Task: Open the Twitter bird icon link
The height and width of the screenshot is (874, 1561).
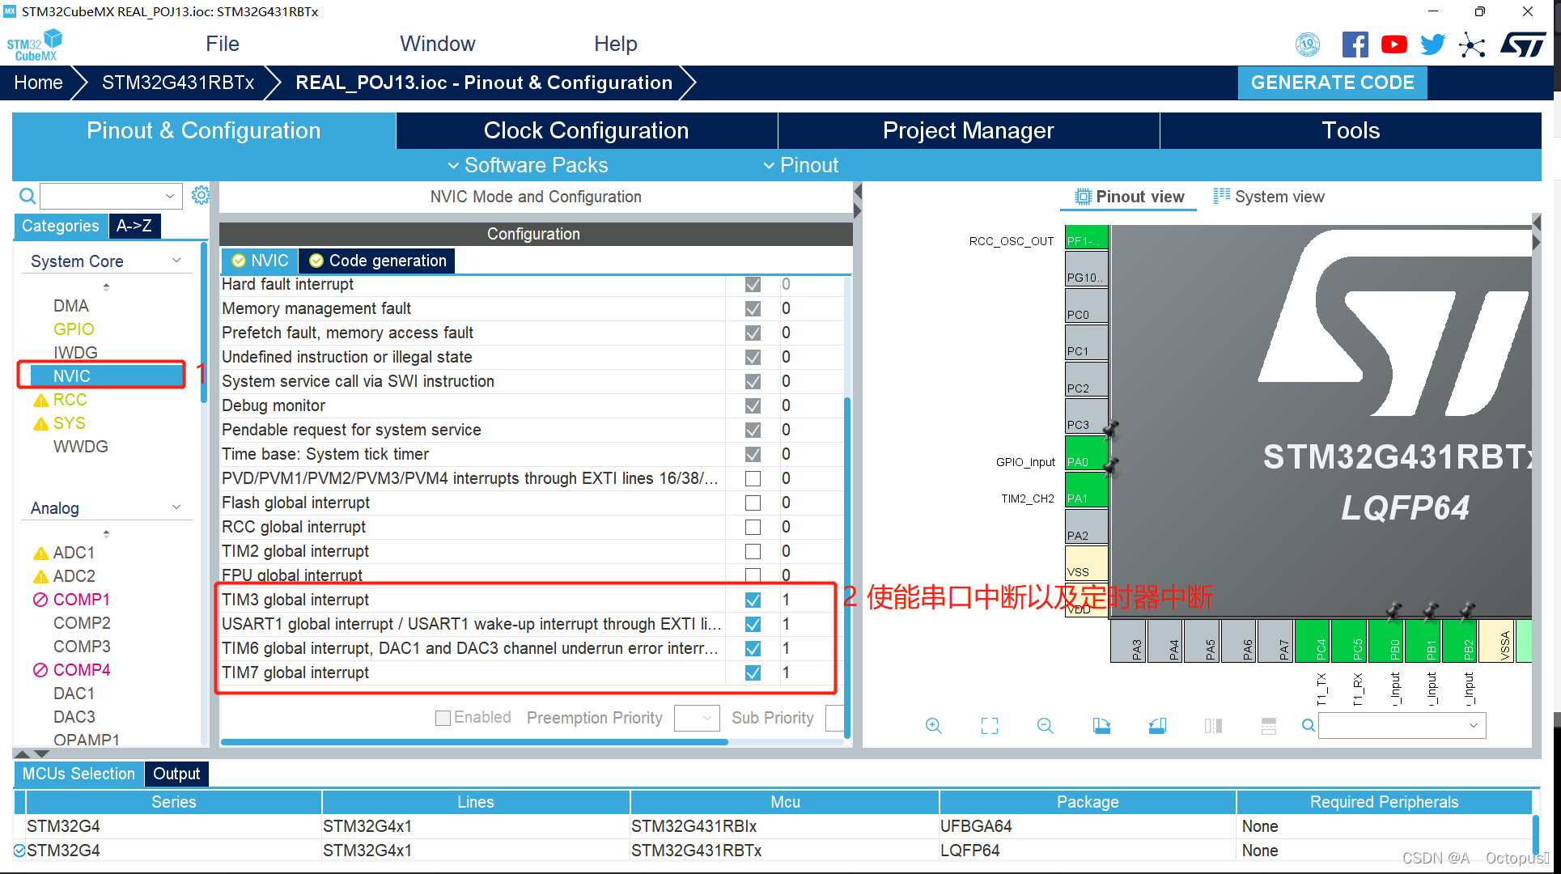Action: pos(1432,45)
